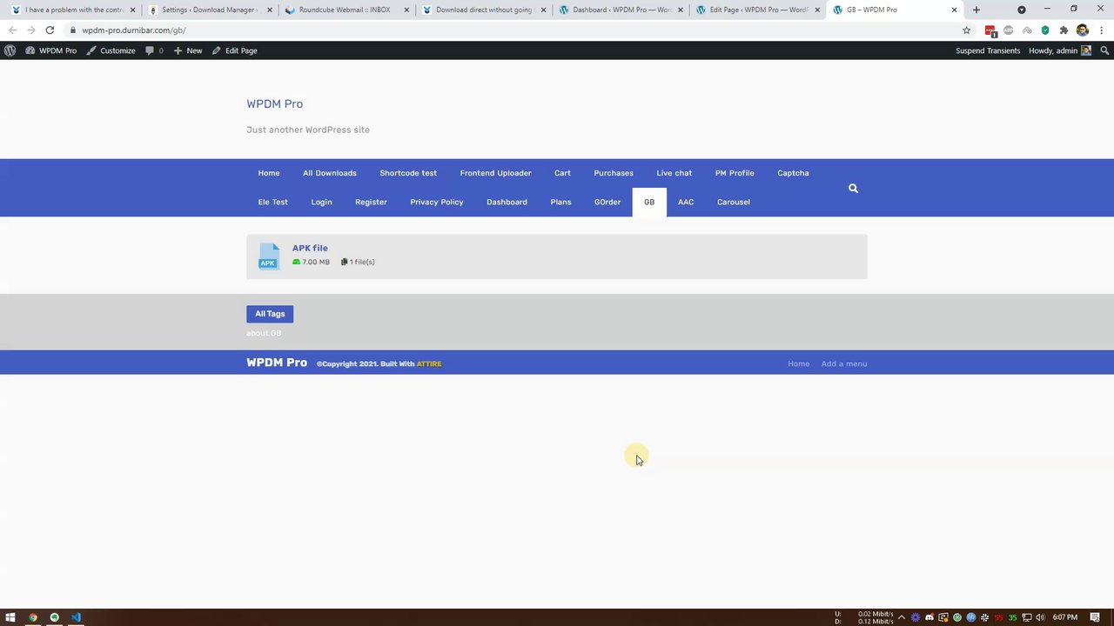Open the red extension with badge 1
This screenshot has width=1114, height=626.
tap(990, 30)
